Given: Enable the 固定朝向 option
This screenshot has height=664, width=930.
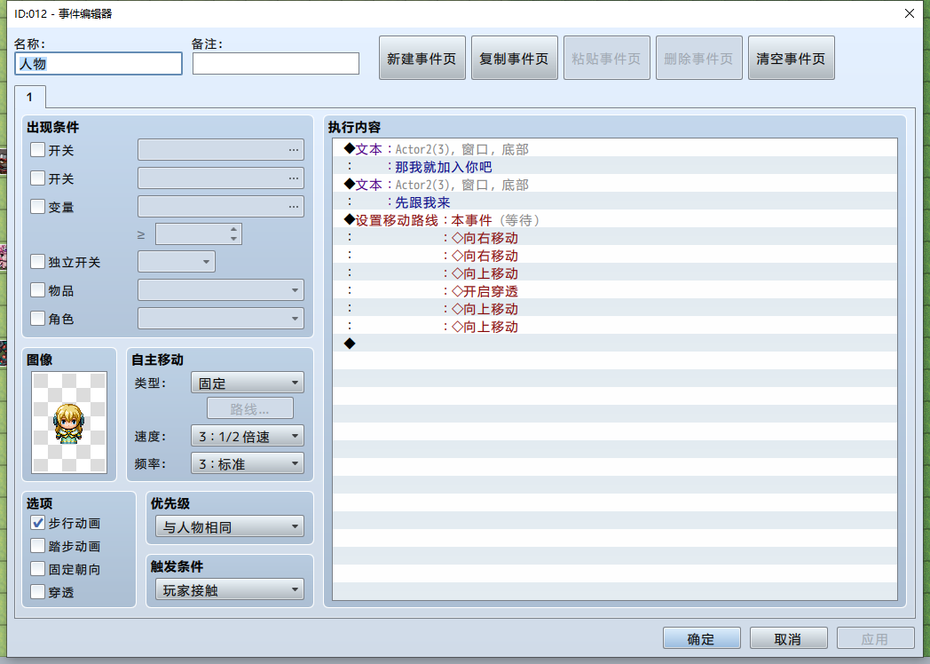Looking at the screenshot, I should [37, 569].
